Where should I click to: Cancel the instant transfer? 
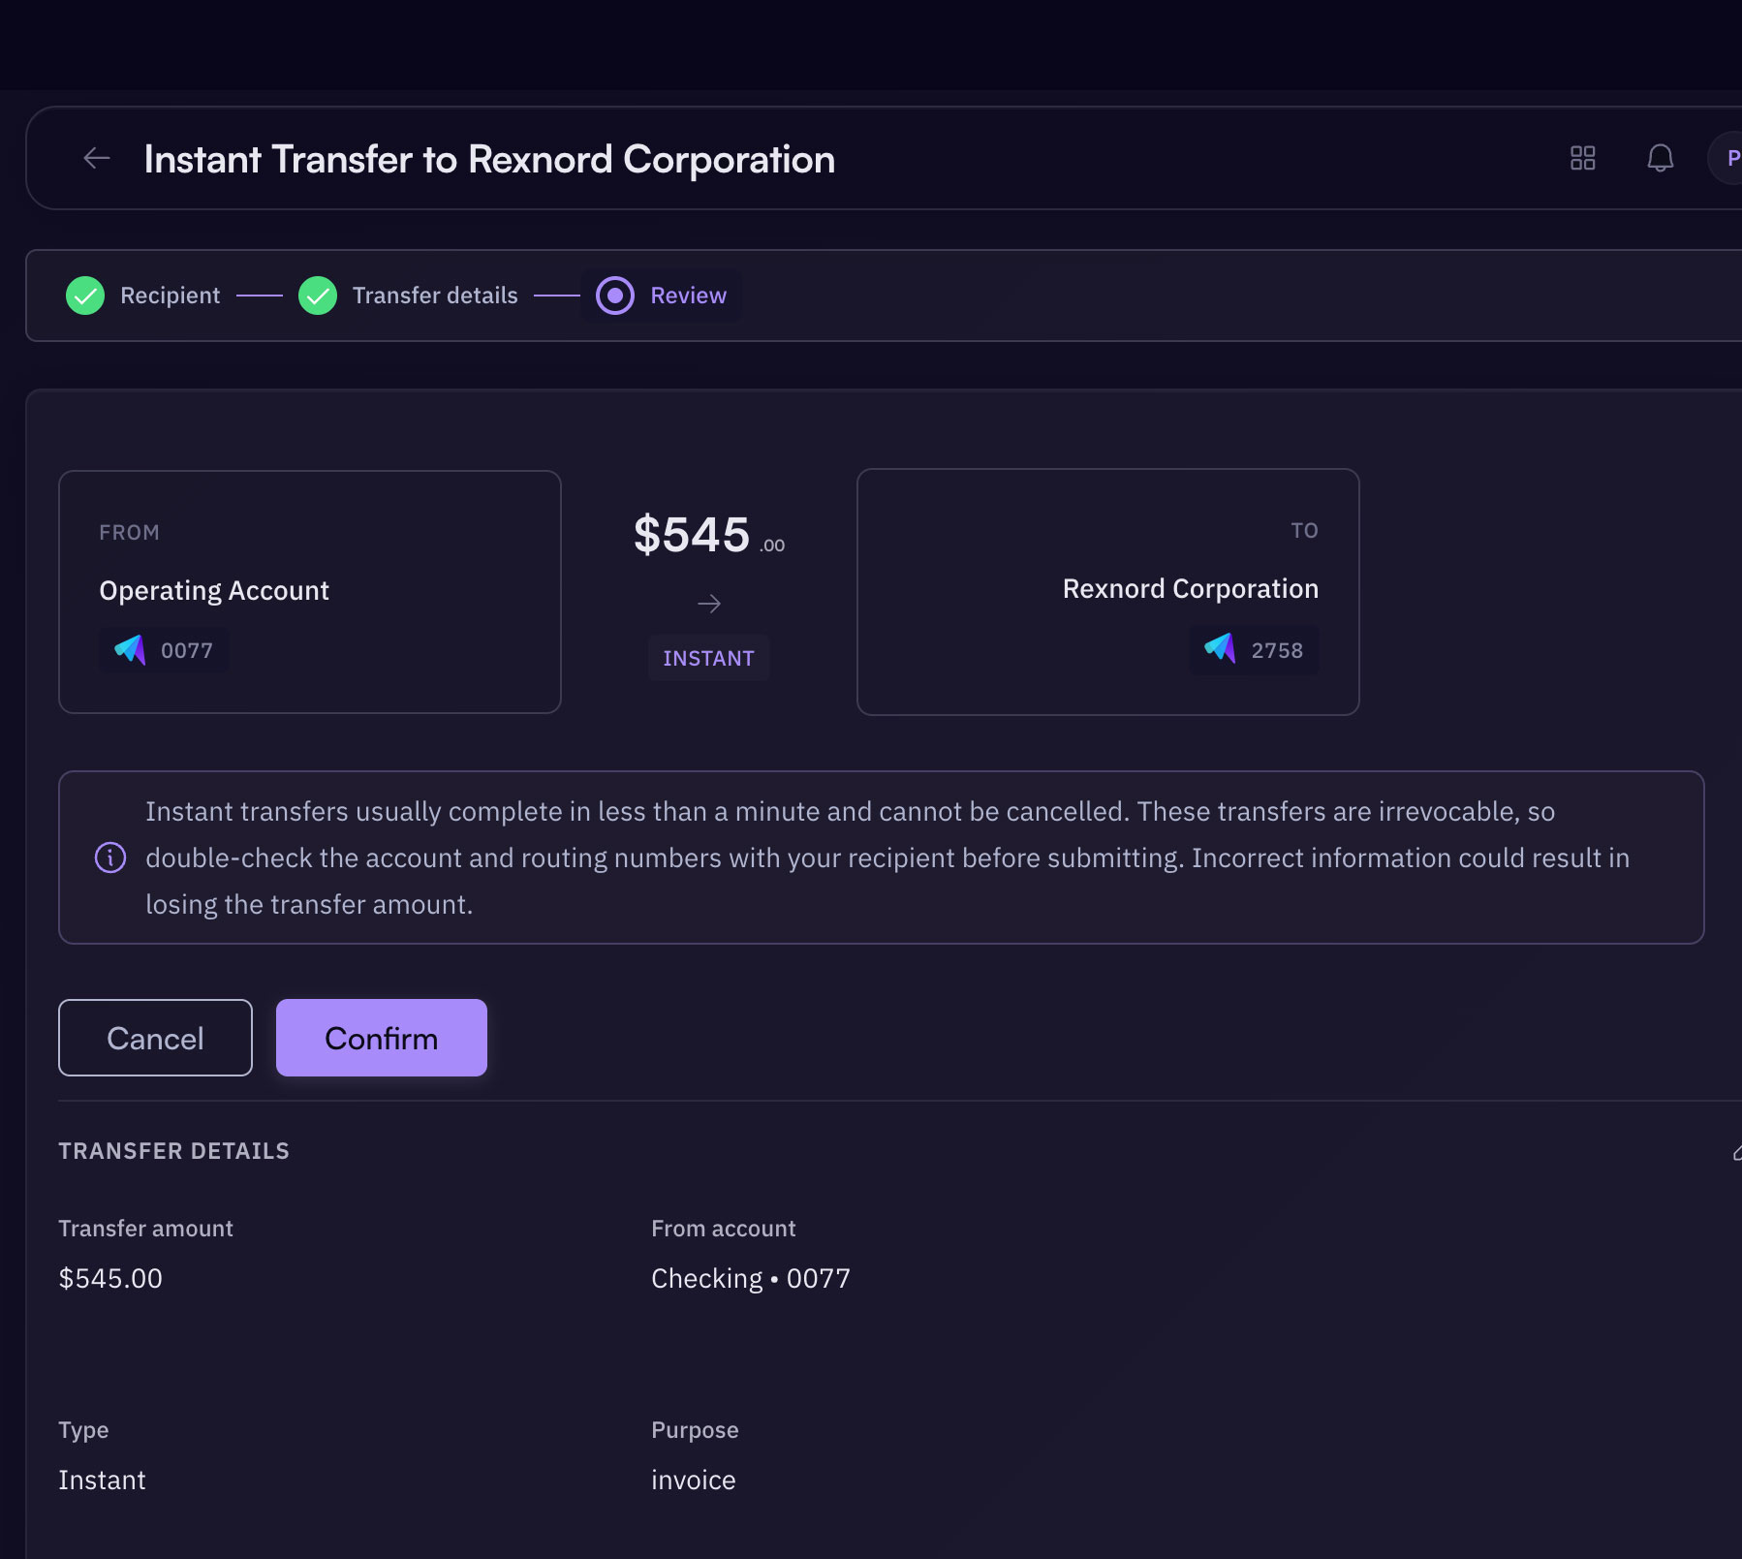(155, 1038)
